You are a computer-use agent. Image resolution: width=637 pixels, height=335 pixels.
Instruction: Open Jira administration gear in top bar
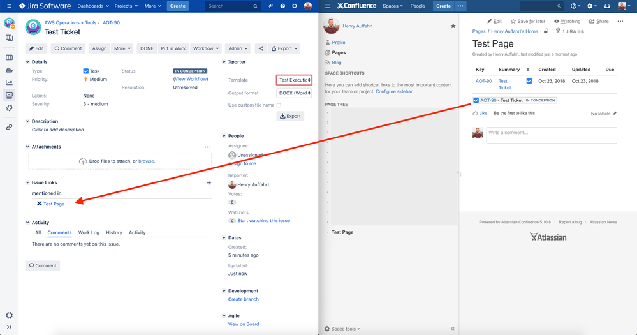pyautogui.click(x=295, y=6)
